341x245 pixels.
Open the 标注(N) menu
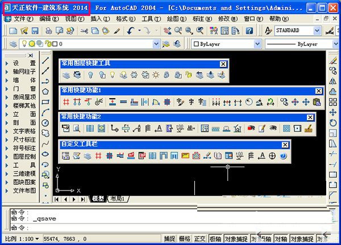(x=202, y=19)
